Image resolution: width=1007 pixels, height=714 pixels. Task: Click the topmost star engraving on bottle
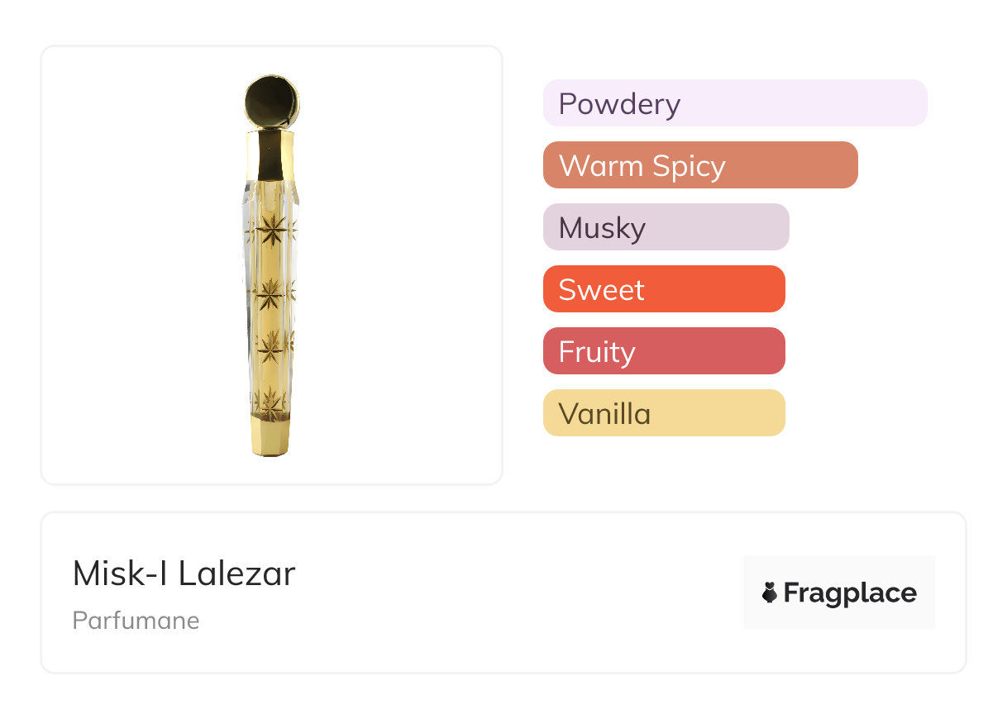270,231
